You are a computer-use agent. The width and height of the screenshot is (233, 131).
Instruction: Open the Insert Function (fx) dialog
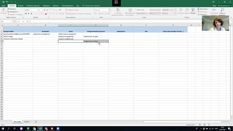click(28, 21)
